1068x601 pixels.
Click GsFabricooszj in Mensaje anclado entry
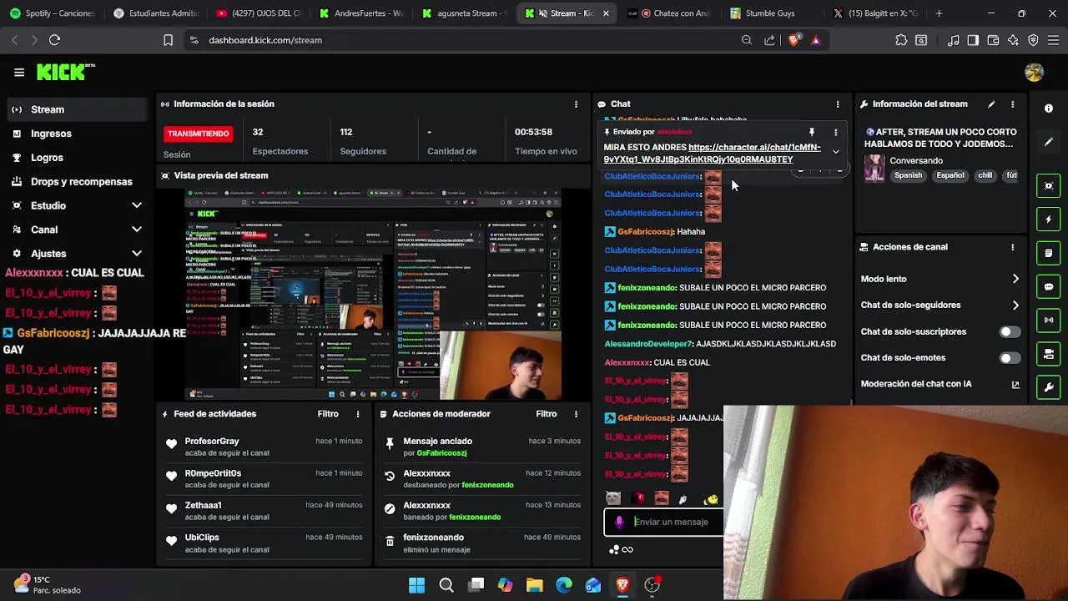click(441, 453)
